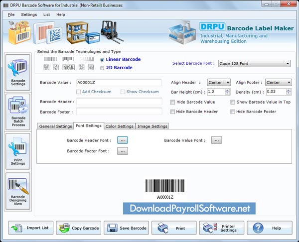Check Hide Barcode Header

pyautogui.click(x=172, y=112)
